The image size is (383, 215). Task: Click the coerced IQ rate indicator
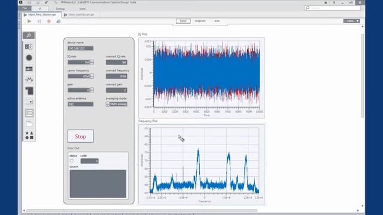coord(117,62)
